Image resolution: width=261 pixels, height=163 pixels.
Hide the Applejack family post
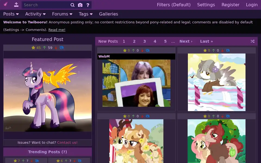pyautogui.click(x=148, y=116)
